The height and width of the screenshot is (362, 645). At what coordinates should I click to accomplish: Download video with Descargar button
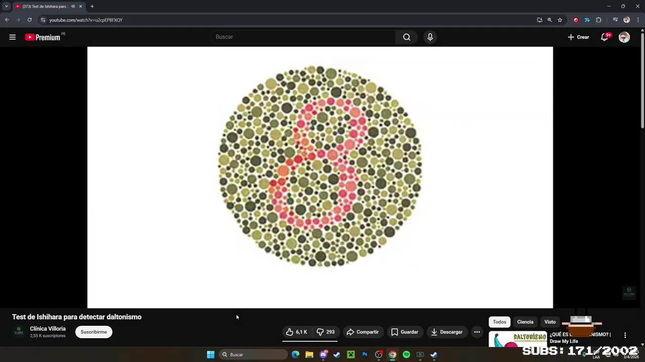(x=446, y=332)
